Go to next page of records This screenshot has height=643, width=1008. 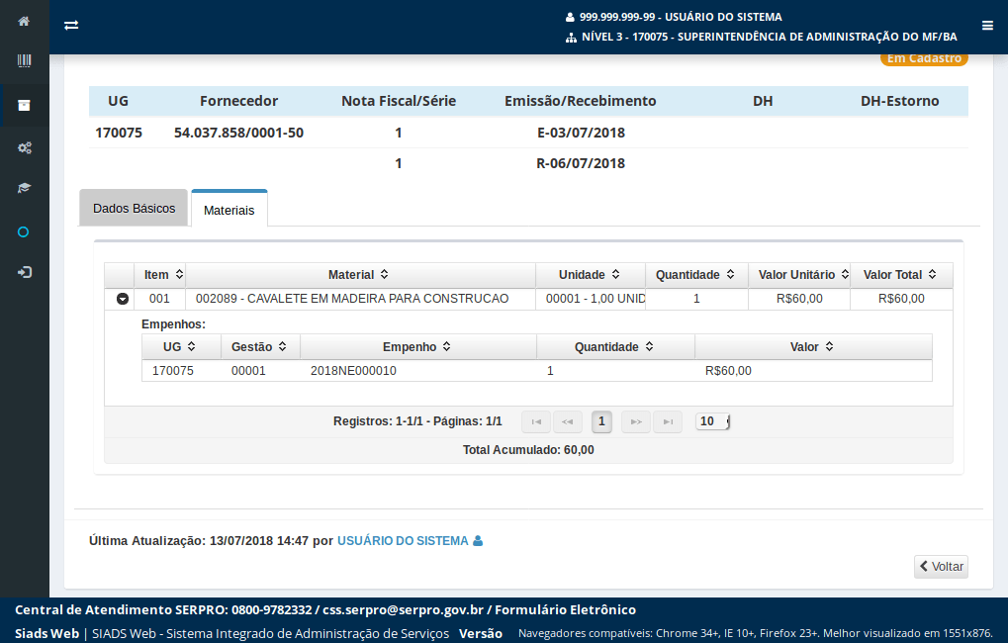click(636, 421)
